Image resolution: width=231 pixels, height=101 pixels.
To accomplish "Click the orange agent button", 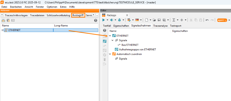I will point(222,20).
